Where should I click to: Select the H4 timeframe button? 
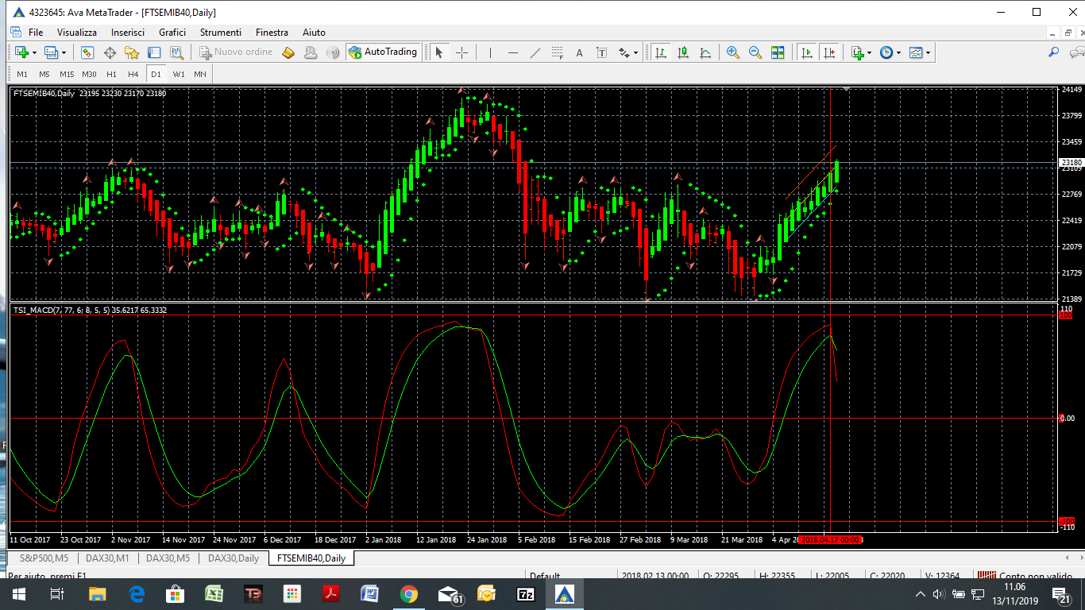(x=133, y=74)
